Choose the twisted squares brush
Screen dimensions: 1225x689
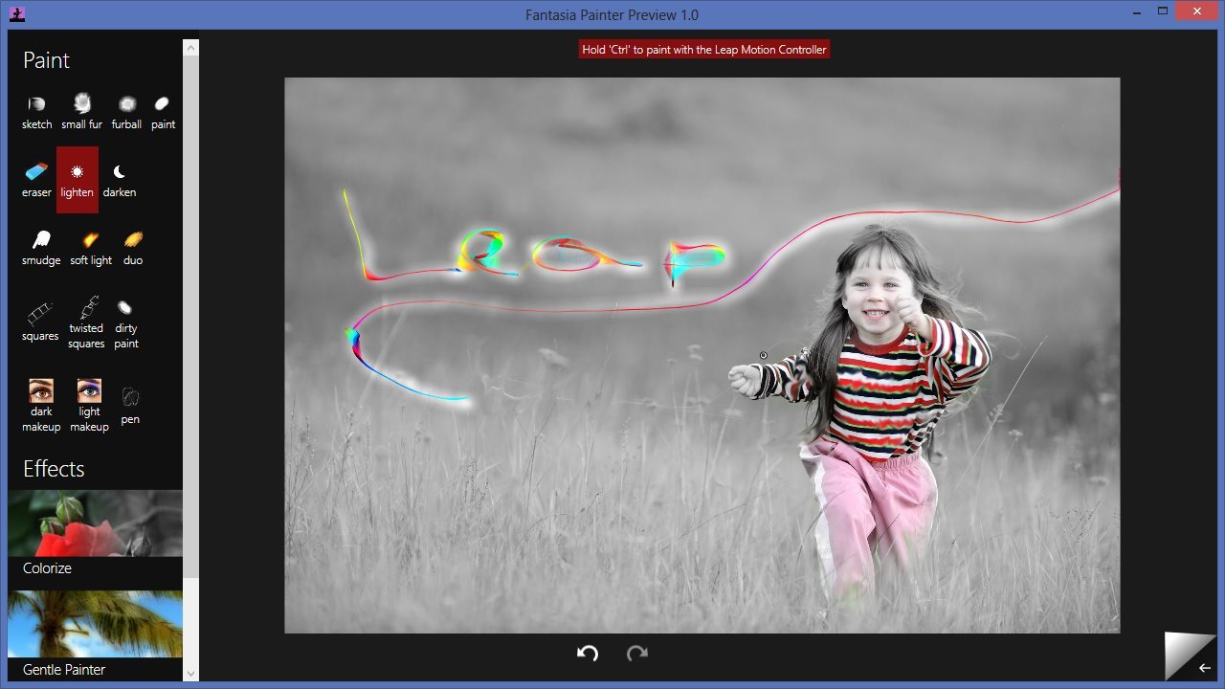(x=86, y=321)
